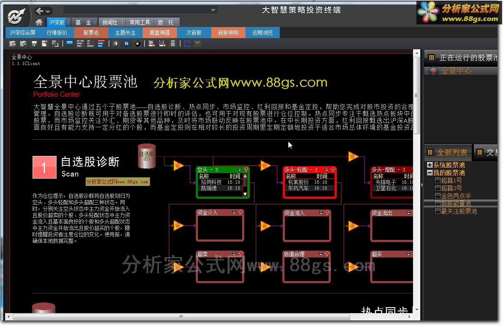
Task: Click the list search with pencil icon
Action: tap(162, 44)
